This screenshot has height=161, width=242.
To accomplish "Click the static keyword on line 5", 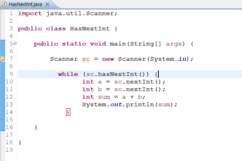I will point(74,44).
